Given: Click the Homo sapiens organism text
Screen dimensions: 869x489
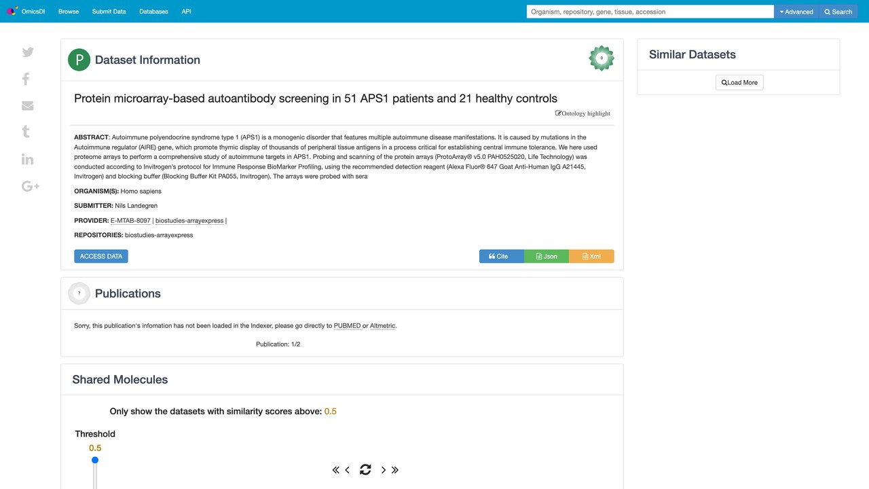Looking at the screenshot, I should [141, 191].
